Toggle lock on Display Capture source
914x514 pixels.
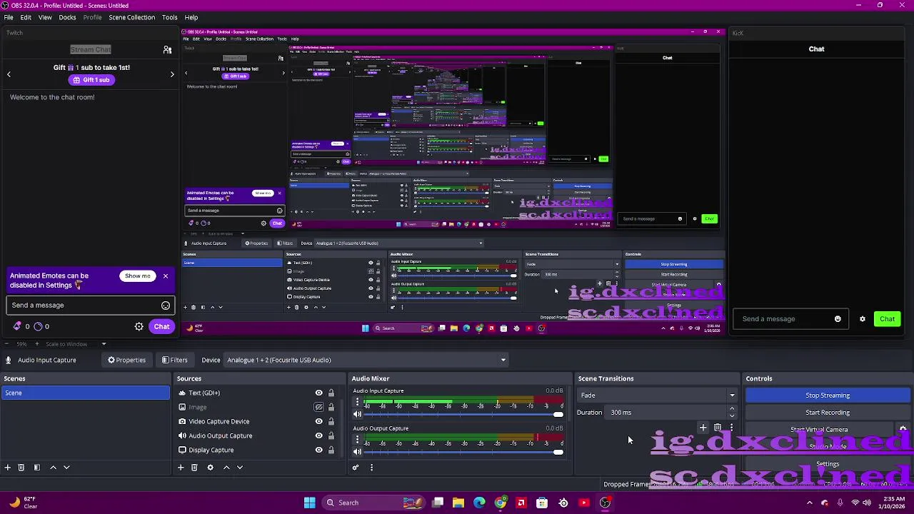tap(331, 450)
